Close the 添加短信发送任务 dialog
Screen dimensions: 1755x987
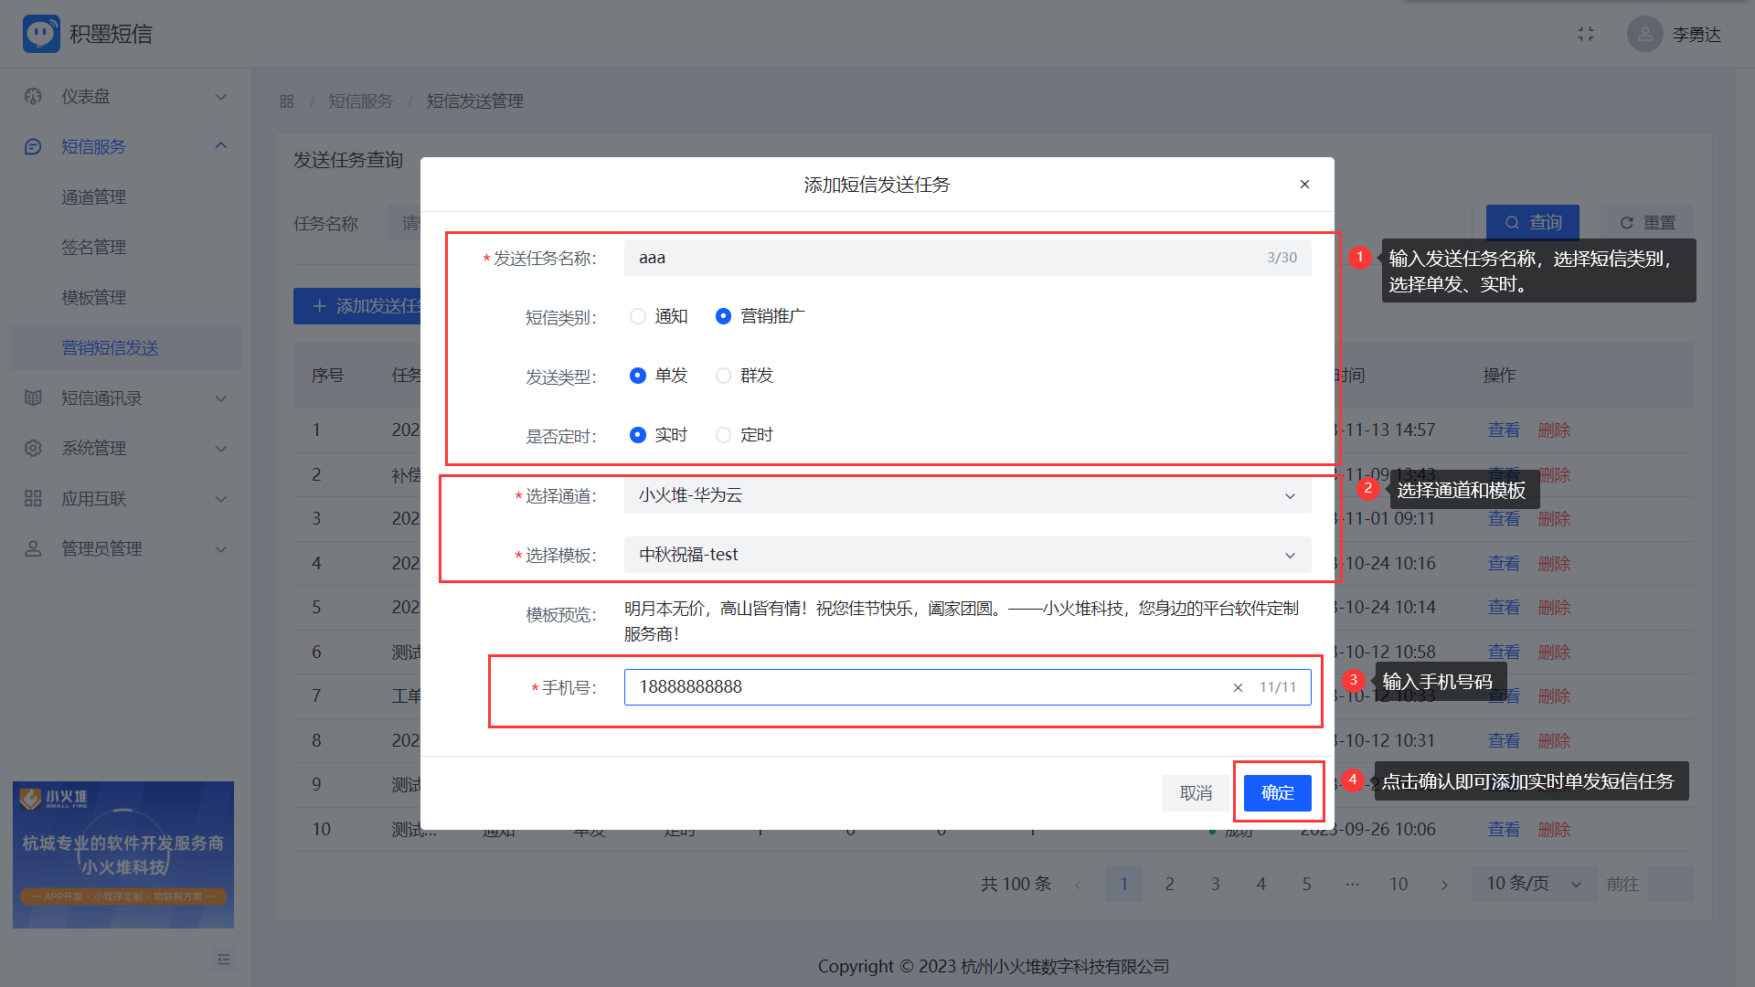[1304, 185]
